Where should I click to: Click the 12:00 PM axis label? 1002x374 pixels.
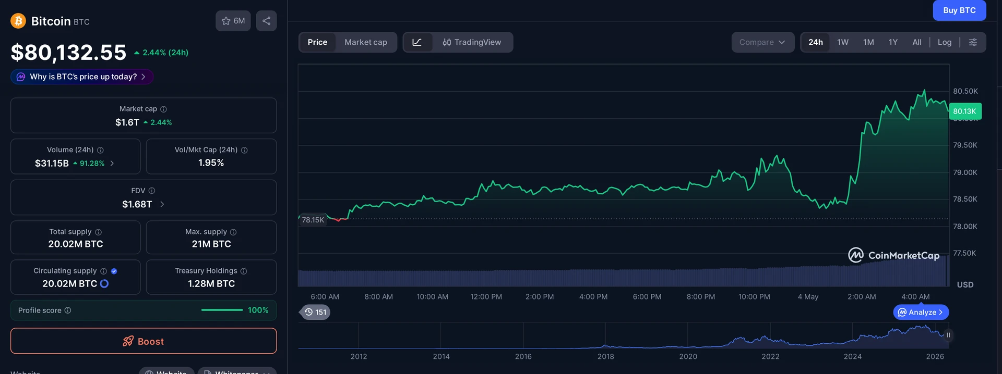(x=486, y=297)
